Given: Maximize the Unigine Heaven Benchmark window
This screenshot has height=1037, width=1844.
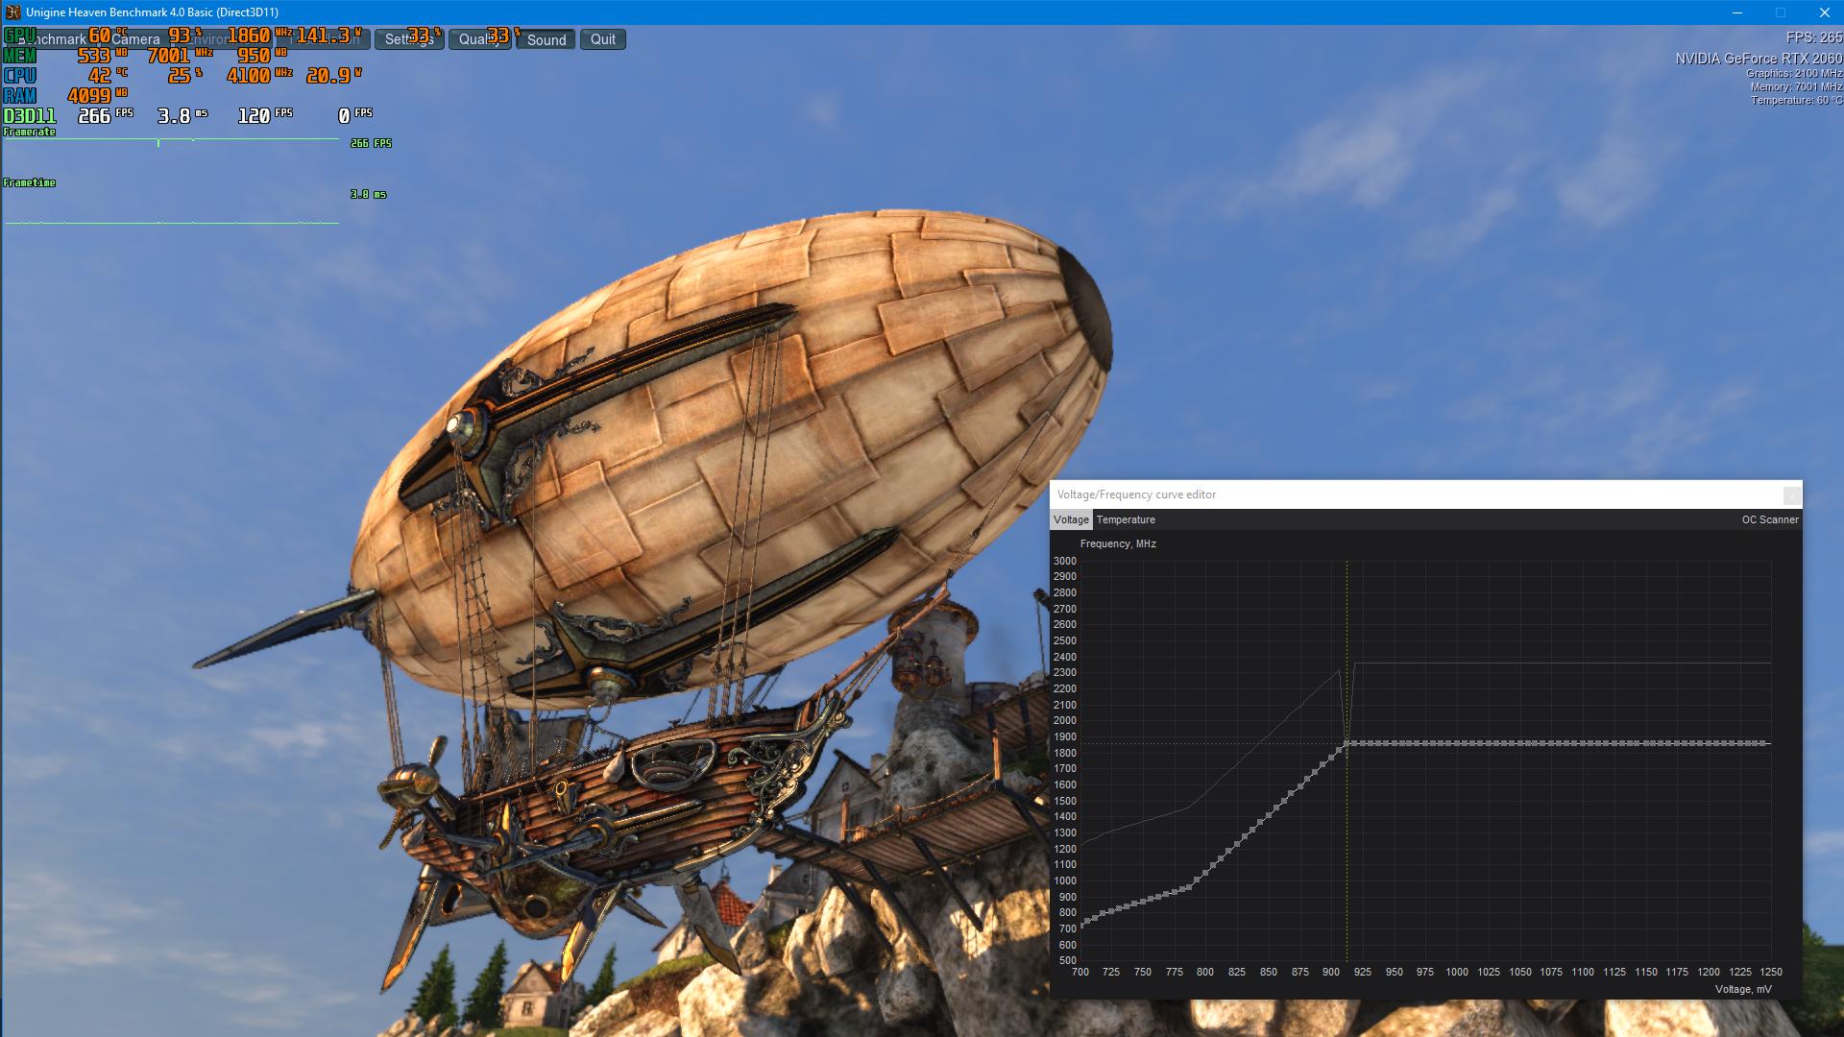Looking at the screenshot, I should pos(1781,12).
